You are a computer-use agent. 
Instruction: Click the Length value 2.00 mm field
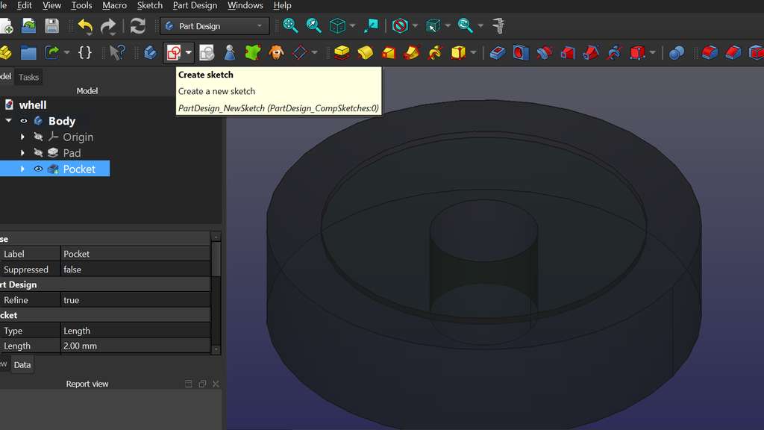coord(136,346)
